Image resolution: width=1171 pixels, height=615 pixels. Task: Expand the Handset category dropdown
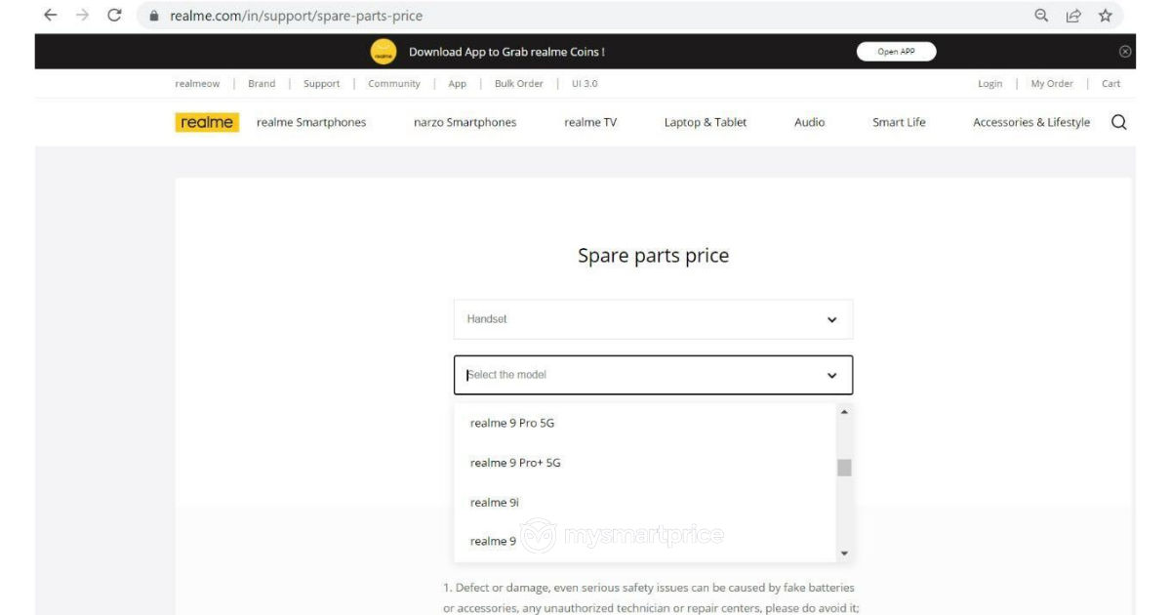[653, 319]
